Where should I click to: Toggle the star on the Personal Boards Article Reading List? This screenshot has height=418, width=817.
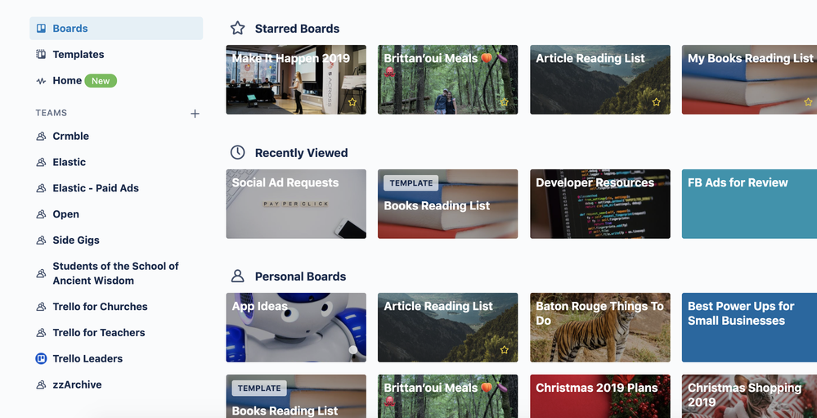coord(505,350)
